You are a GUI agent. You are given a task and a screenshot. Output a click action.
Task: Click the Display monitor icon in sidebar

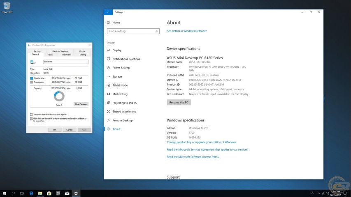(109, 50)
